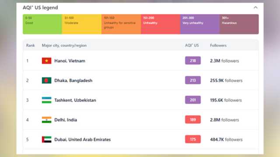Select the maroon Hazardous legend swatch
Image resolution: width=280 pixels, height=157 pixels.
click(x=239, y=24)
